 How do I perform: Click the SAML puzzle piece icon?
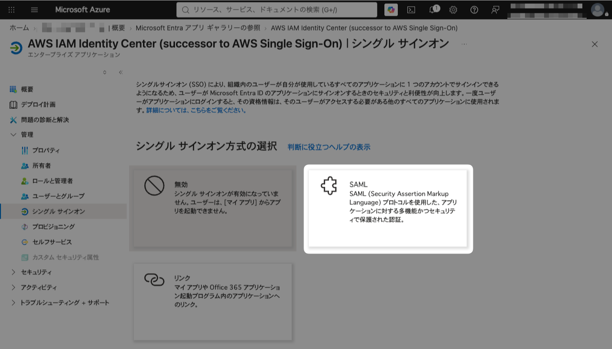coord(329,186)
